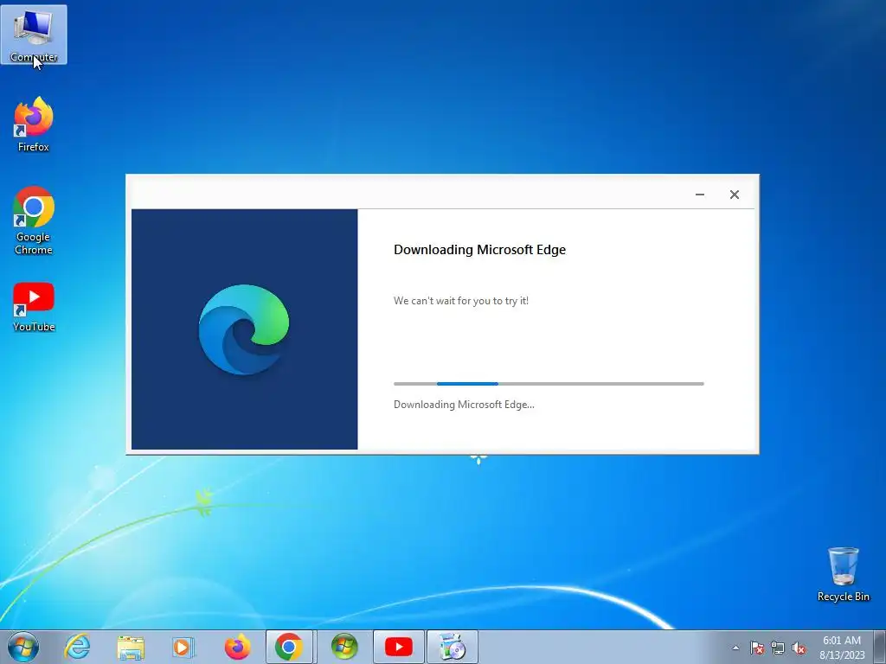The width and height of the screenshot is (886, 664).
Task: Open the Windows Start menu
Action: (x=23, y=647)
